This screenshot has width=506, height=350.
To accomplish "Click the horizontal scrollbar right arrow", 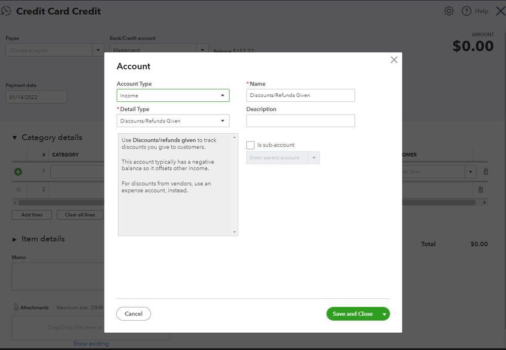I will [x=484, y=203].
